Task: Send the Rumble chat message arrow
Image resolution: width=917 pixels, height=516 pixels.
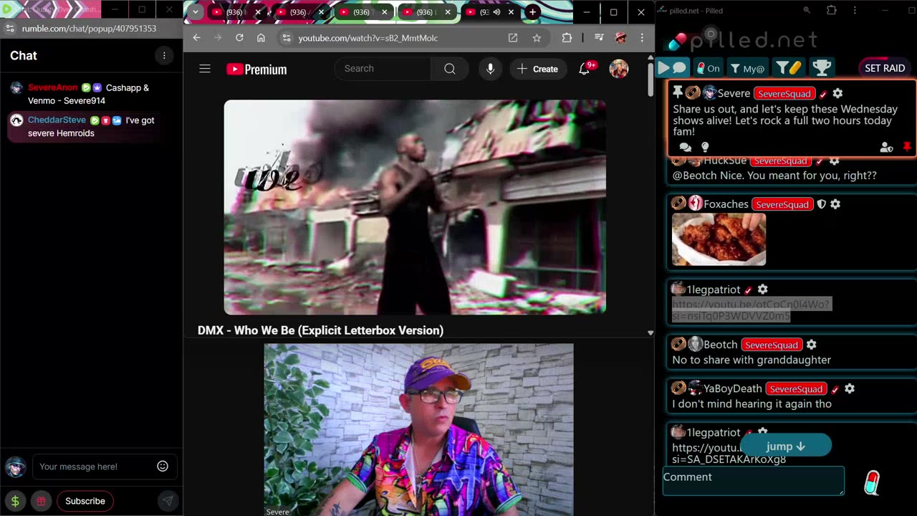Action: click(167, 501)
